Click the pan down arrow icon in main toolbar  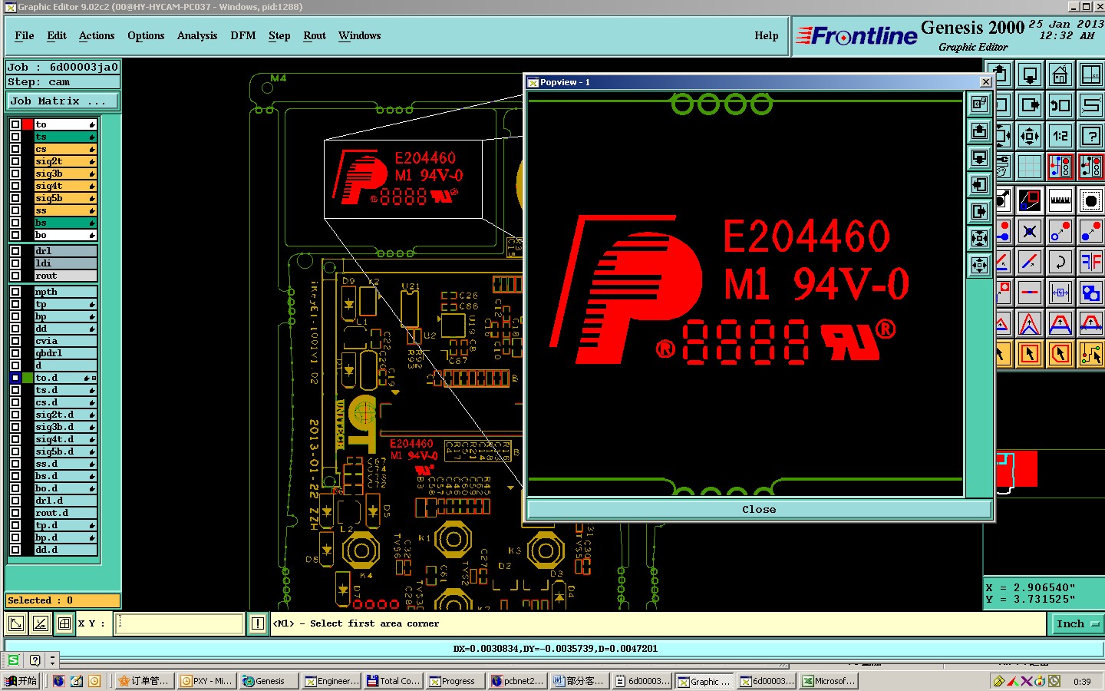[x=1030, y=75]
